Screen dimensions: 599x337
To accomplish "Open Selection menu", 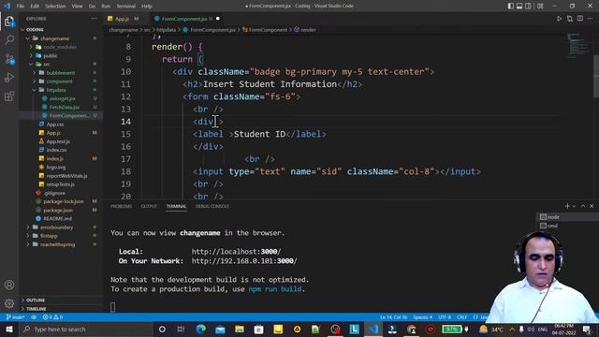I will (55, 7).
